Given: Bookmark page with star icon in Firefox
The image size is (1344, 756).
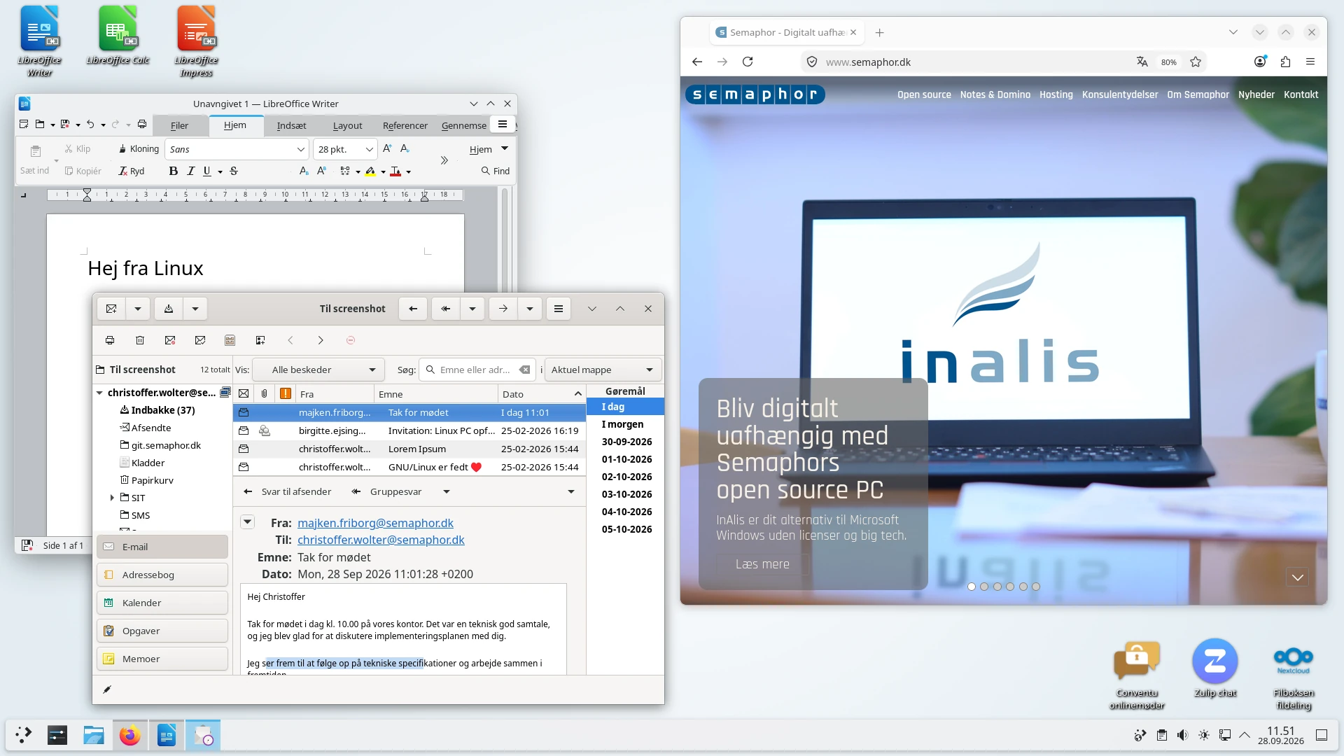Looking at the screenshot, I should 1196,62.
